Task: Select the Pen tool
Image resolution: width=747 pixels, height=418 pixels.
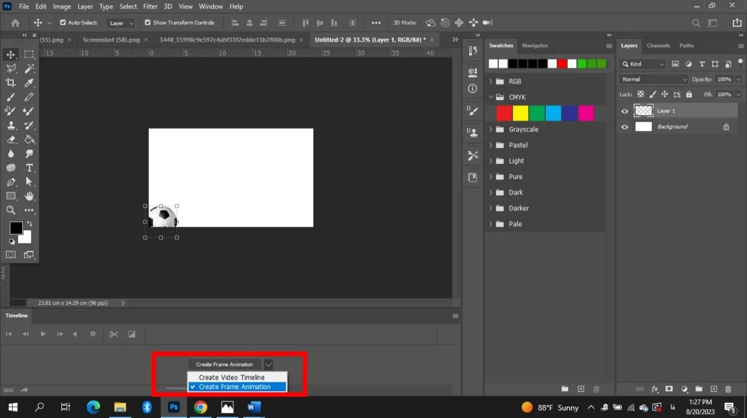Action: pos(11,182)
